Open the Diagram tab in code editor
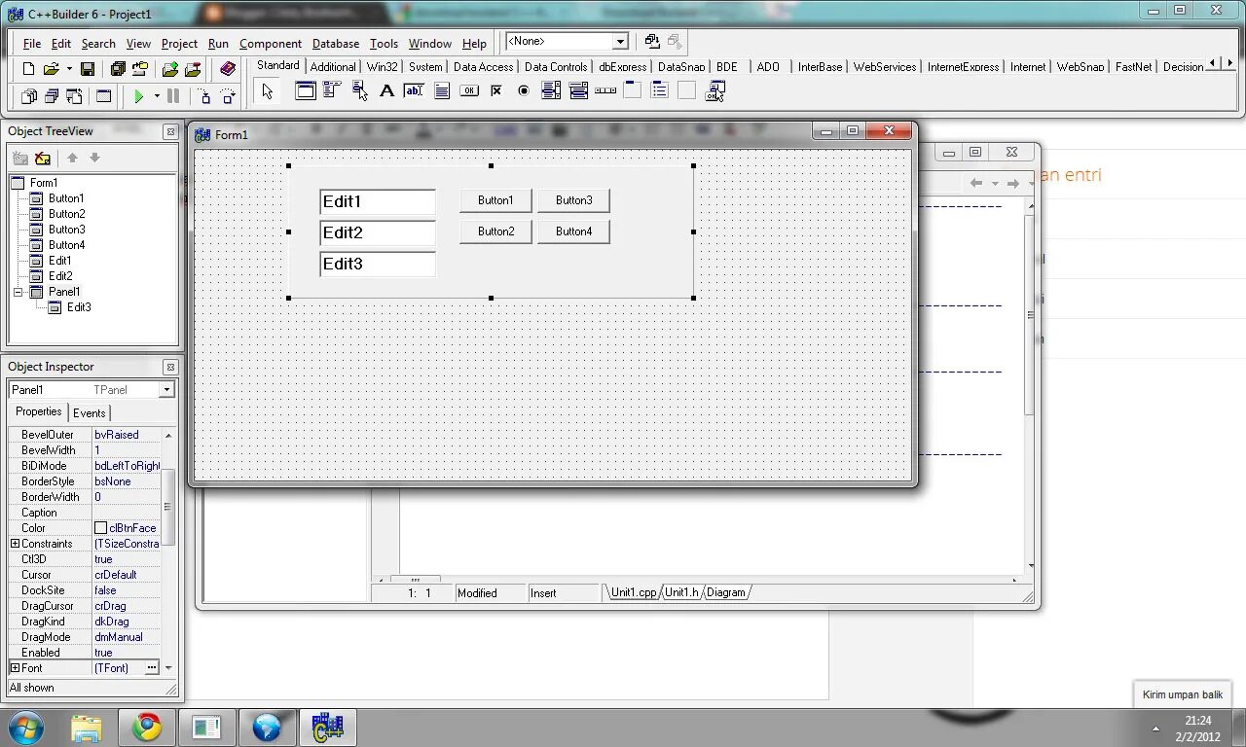The width and height of the screenshot is (1246, 747). [x=725, y=592]
